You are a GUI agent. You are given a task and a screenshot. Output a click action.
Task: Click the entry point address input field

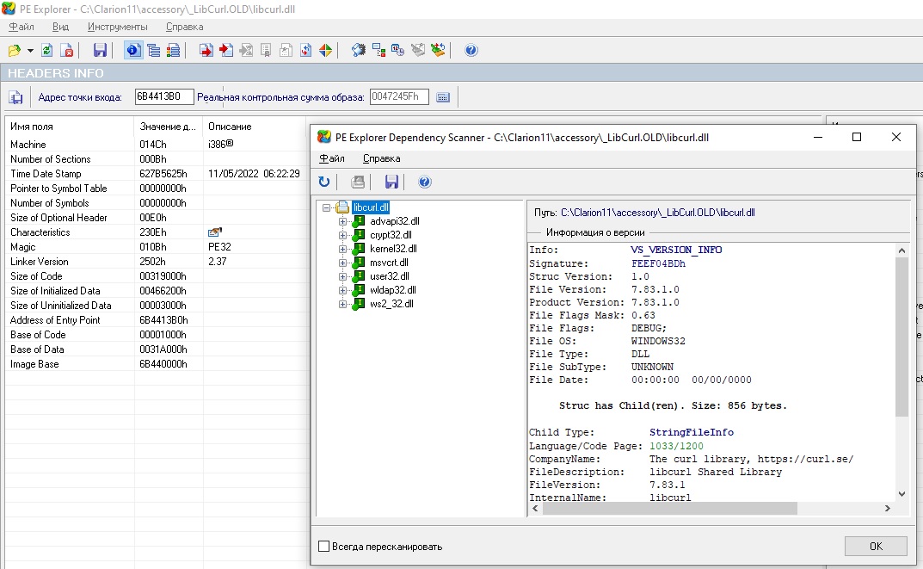click(x=163, y=97)
